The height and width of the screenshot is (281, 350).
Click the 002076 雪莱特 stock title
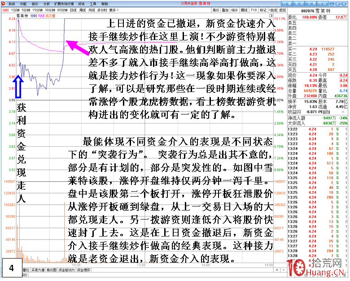[x=315, y=11]
